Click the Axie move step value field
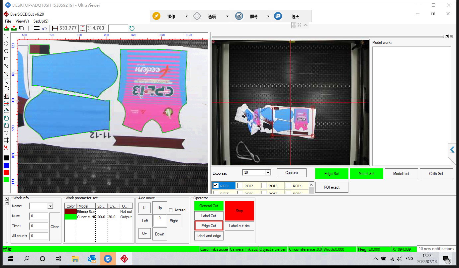This screenshot has height=268, width=459. (x=160, y=221)
